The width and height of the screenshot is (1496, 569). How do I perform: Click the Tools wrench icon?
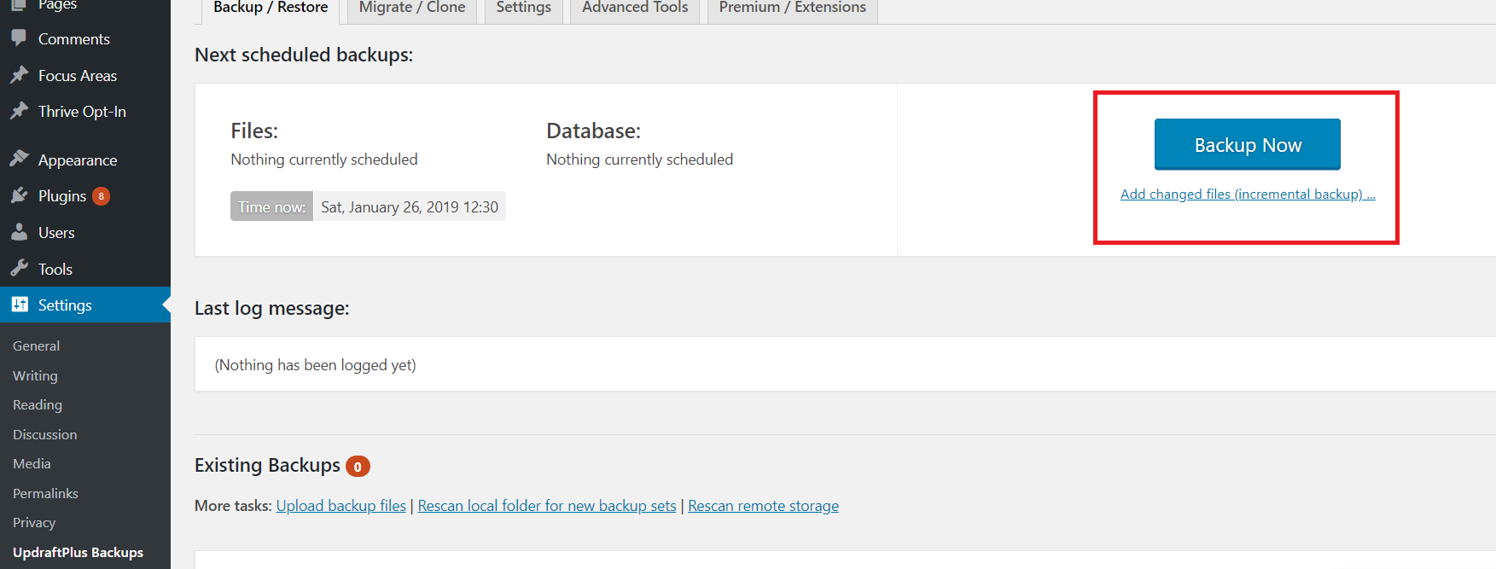pyautogui.click(x=19, y=269)
